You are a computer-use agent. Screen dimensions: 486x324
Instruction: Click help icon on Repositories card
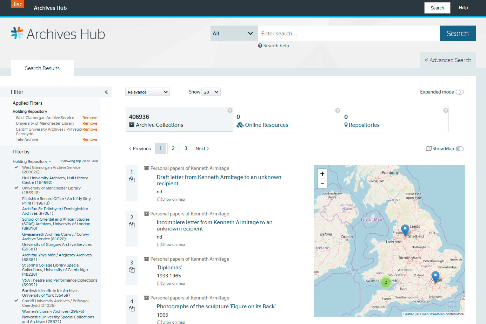point(446,110)
